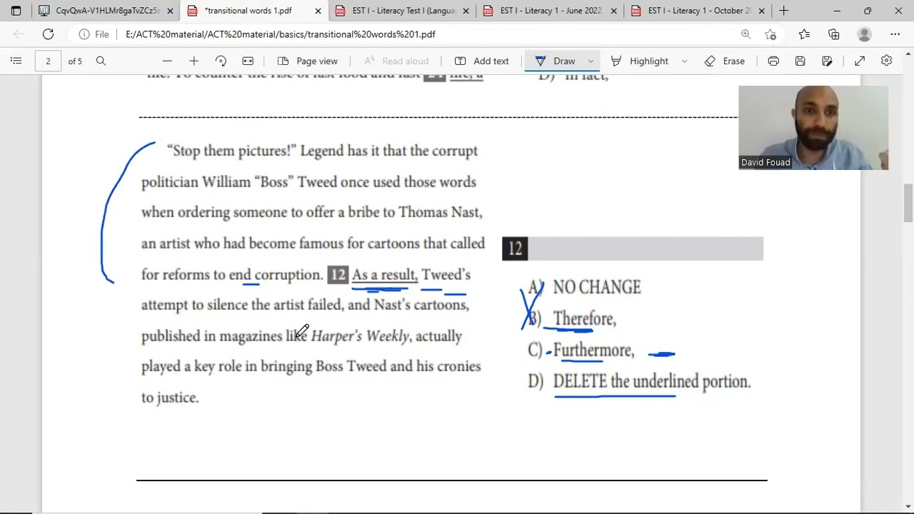914x514 pixels.
Task: Open the Favorites list
Action: (x=804, y=34)
